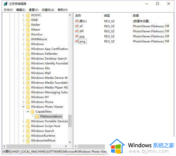This screenshot has height=156, width=176.
Task: Click the registry path in status bar
Action: (x=55, y=151)
